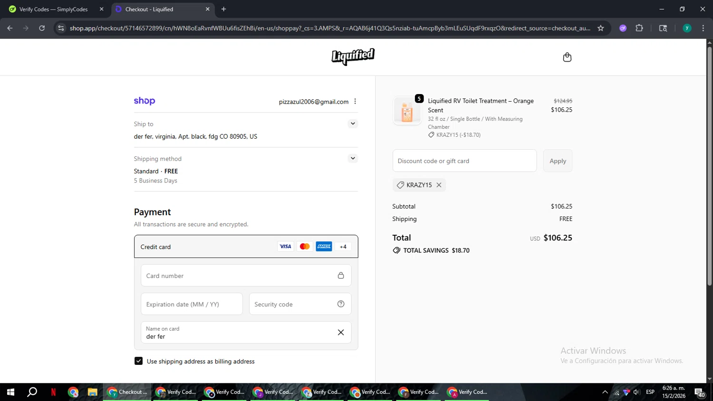
Task: Open the volume control in system tray
Action: 636,392
